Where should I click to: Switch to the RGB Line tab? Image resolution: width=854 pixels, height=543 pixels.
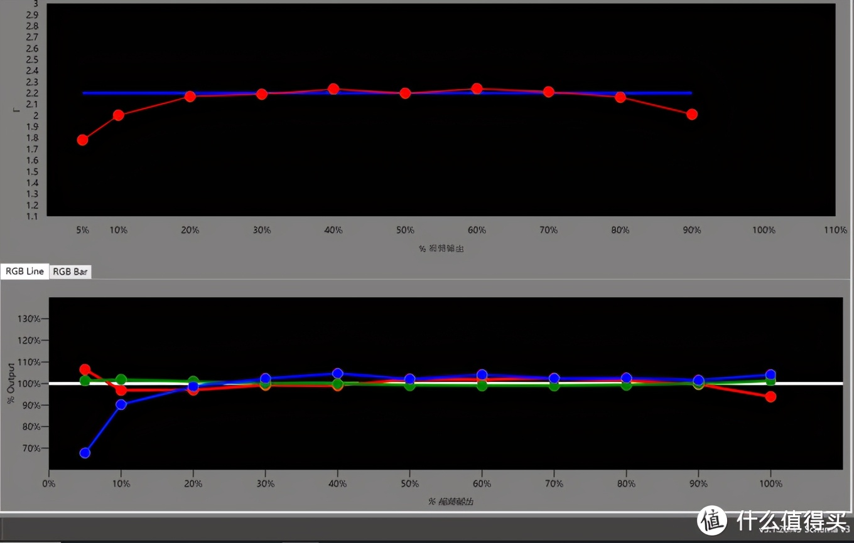pos(25,271)
